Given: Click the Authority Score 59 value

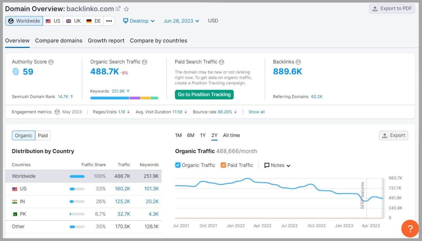Looking at the screenshot, I should 28,72.
